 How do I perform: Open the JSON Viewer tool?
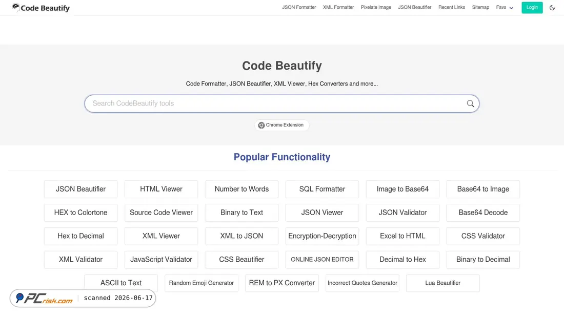point(323,213)
